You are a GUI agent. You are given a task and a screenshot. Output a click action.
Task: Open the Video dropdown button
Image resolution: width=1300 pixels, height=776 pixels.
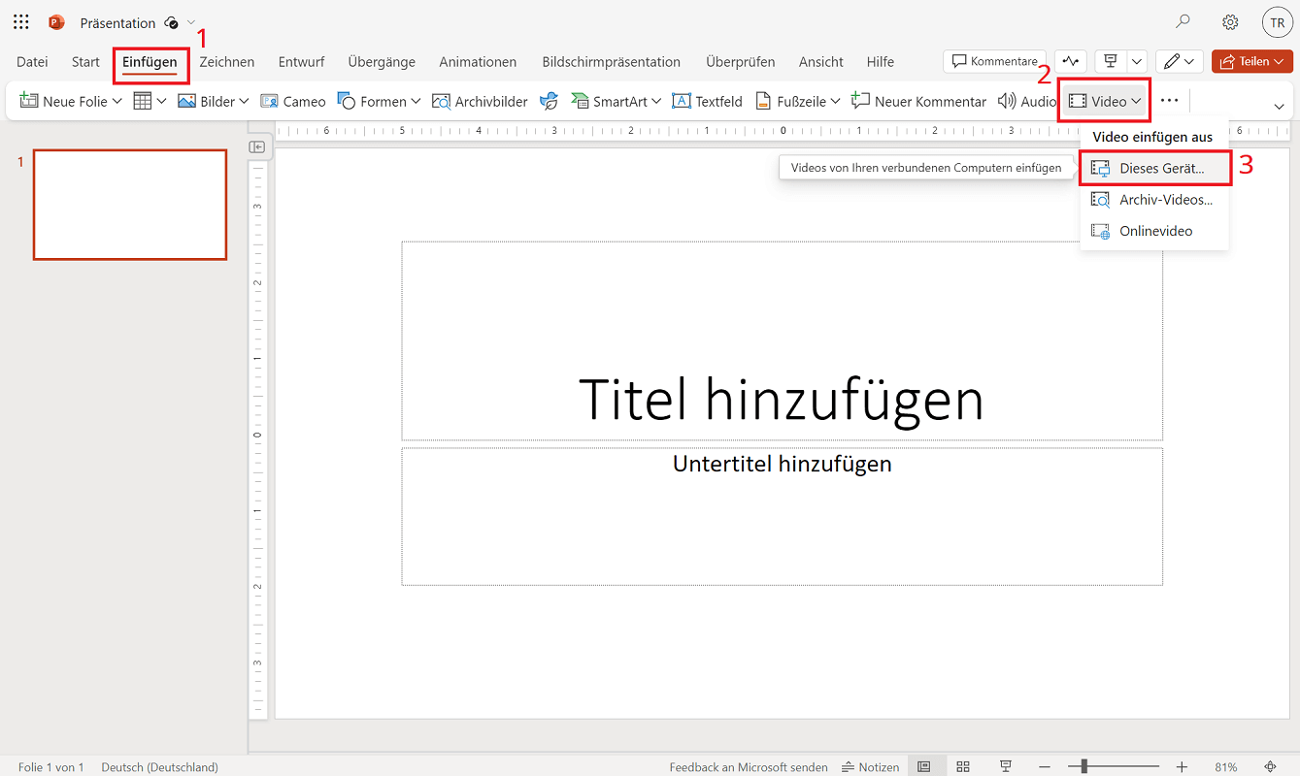tap(1105, 101)
